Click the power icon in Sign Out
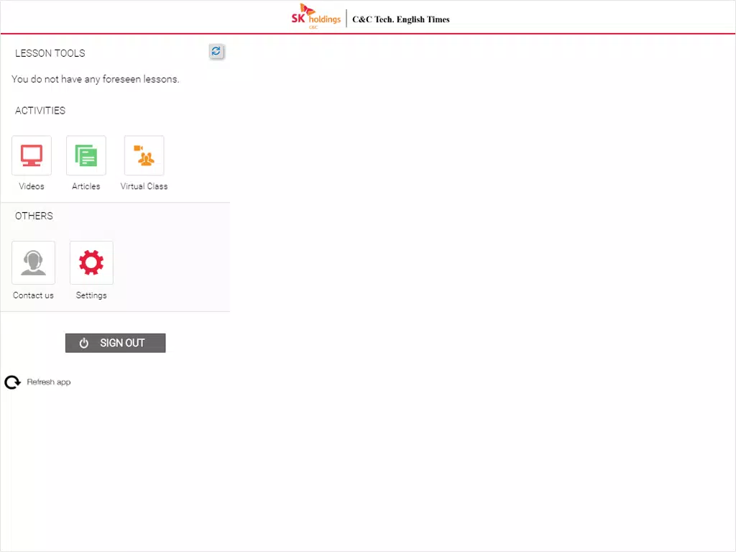Image resolution: width=736 pixels, height=552 pixels. pyautogui.click(x=84, y=343)
